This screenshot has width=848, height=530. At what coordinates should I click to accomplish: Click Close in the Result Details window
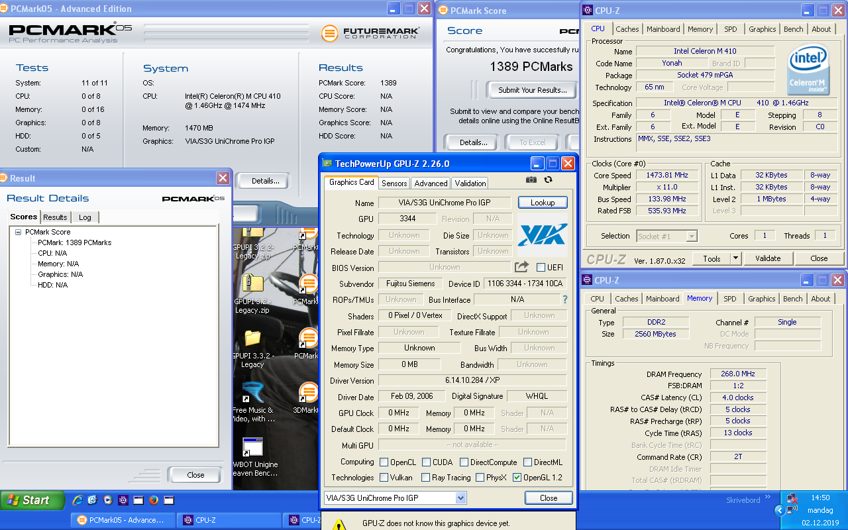[195, 474]
